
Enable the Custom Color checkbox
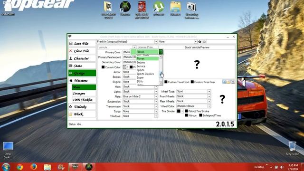point(103,67)
